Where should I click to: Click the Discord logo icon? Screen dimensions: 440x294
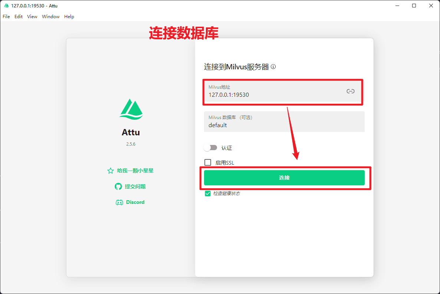pos(119,202)
